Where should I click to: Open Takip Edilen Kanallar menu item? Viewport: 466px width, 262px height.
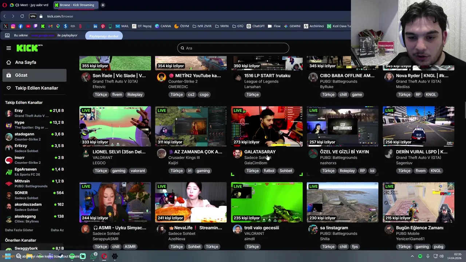tap(33, 88)
